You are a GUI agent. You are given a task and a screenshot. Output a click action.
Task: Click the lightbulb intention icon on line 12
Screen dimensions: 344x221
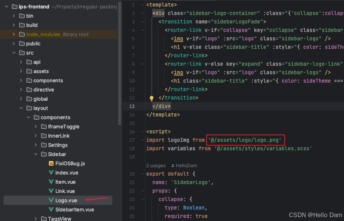(x=152, y=98)
